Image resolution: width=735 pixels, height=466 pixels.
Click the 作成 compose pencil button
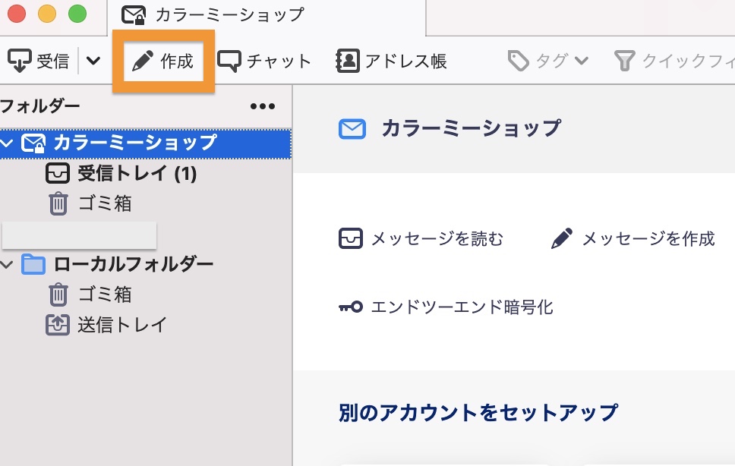pos(163,61)
